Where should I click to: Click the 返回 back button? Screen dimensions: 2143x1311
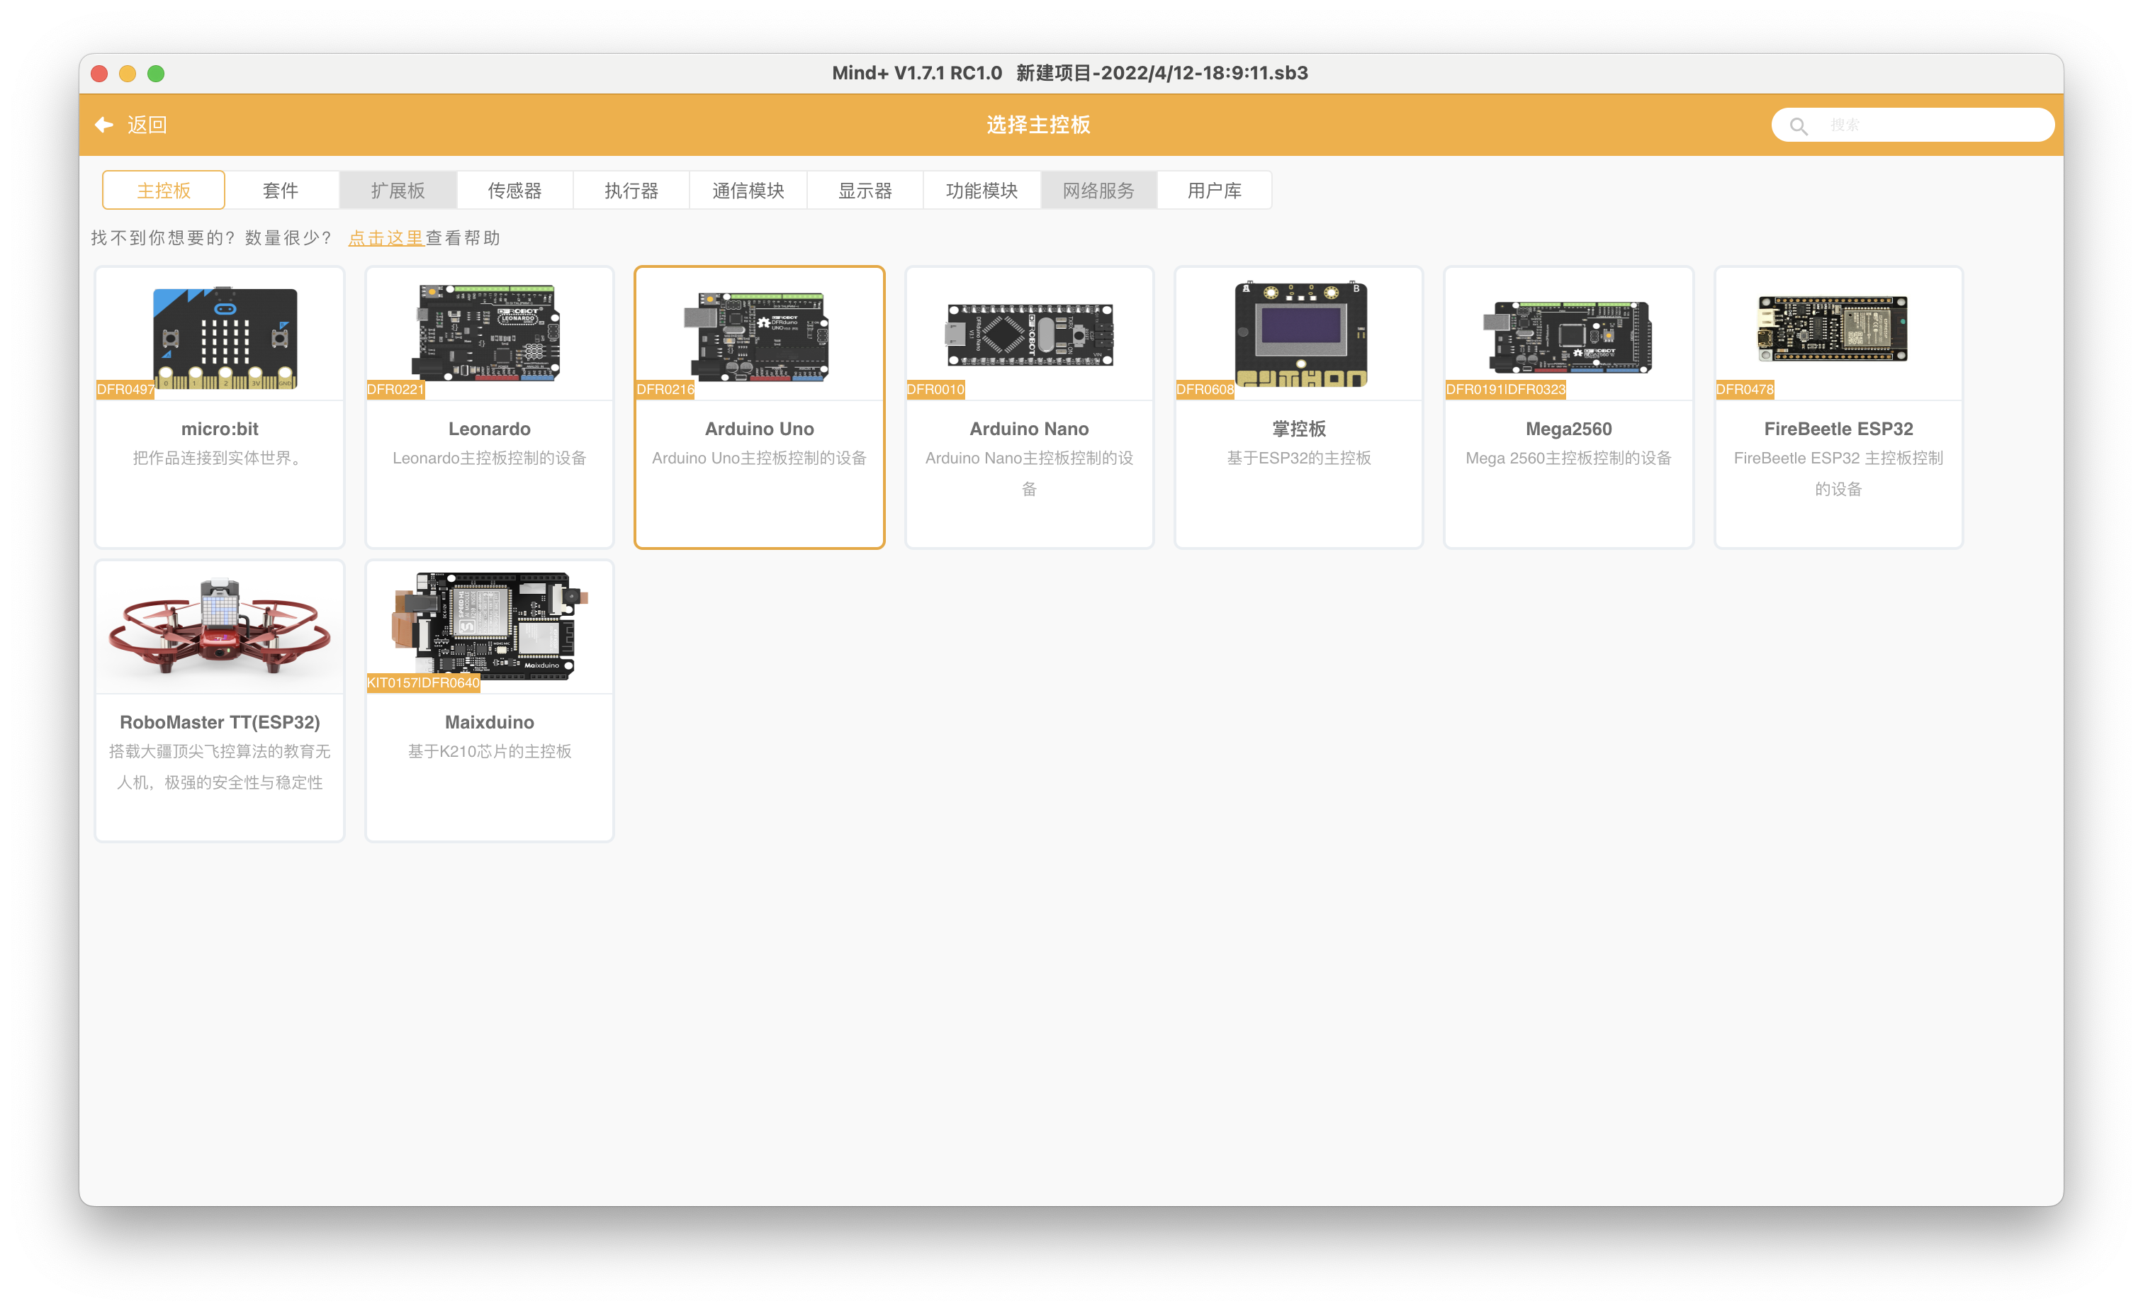coord(130,125)
